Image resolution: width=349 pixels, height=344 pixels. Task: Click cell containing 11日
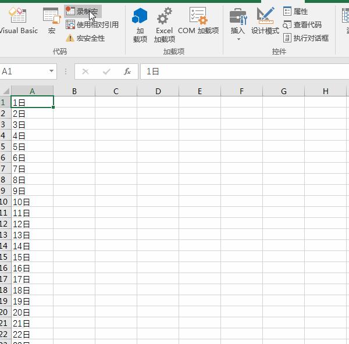32,212
